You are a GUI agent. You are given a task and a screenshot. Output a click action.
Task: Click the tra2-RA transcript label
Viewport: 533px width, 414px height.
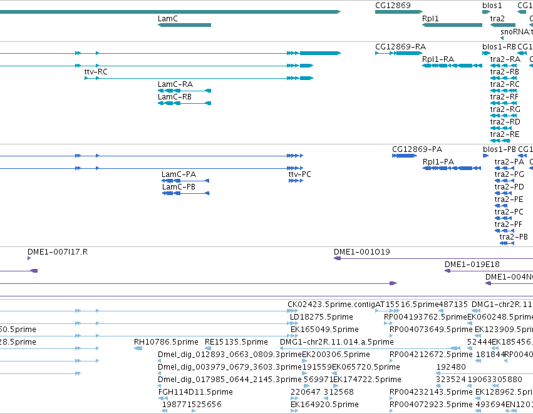pos(505,59)
